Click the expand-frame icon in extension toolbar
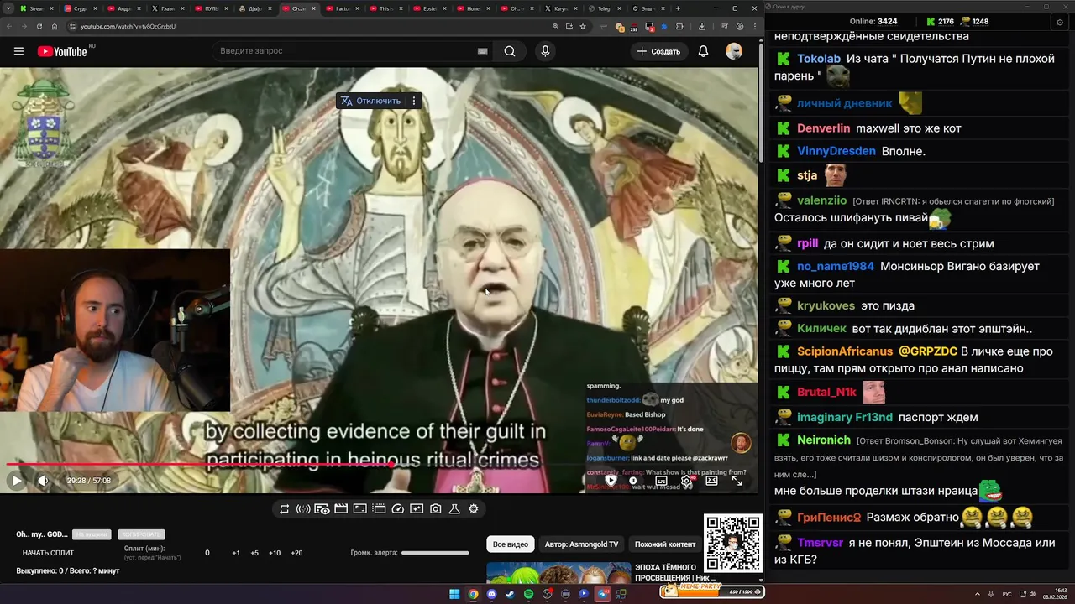This screenshot has width=1075, height=604. pyautogui.click(x=359, y=508)
